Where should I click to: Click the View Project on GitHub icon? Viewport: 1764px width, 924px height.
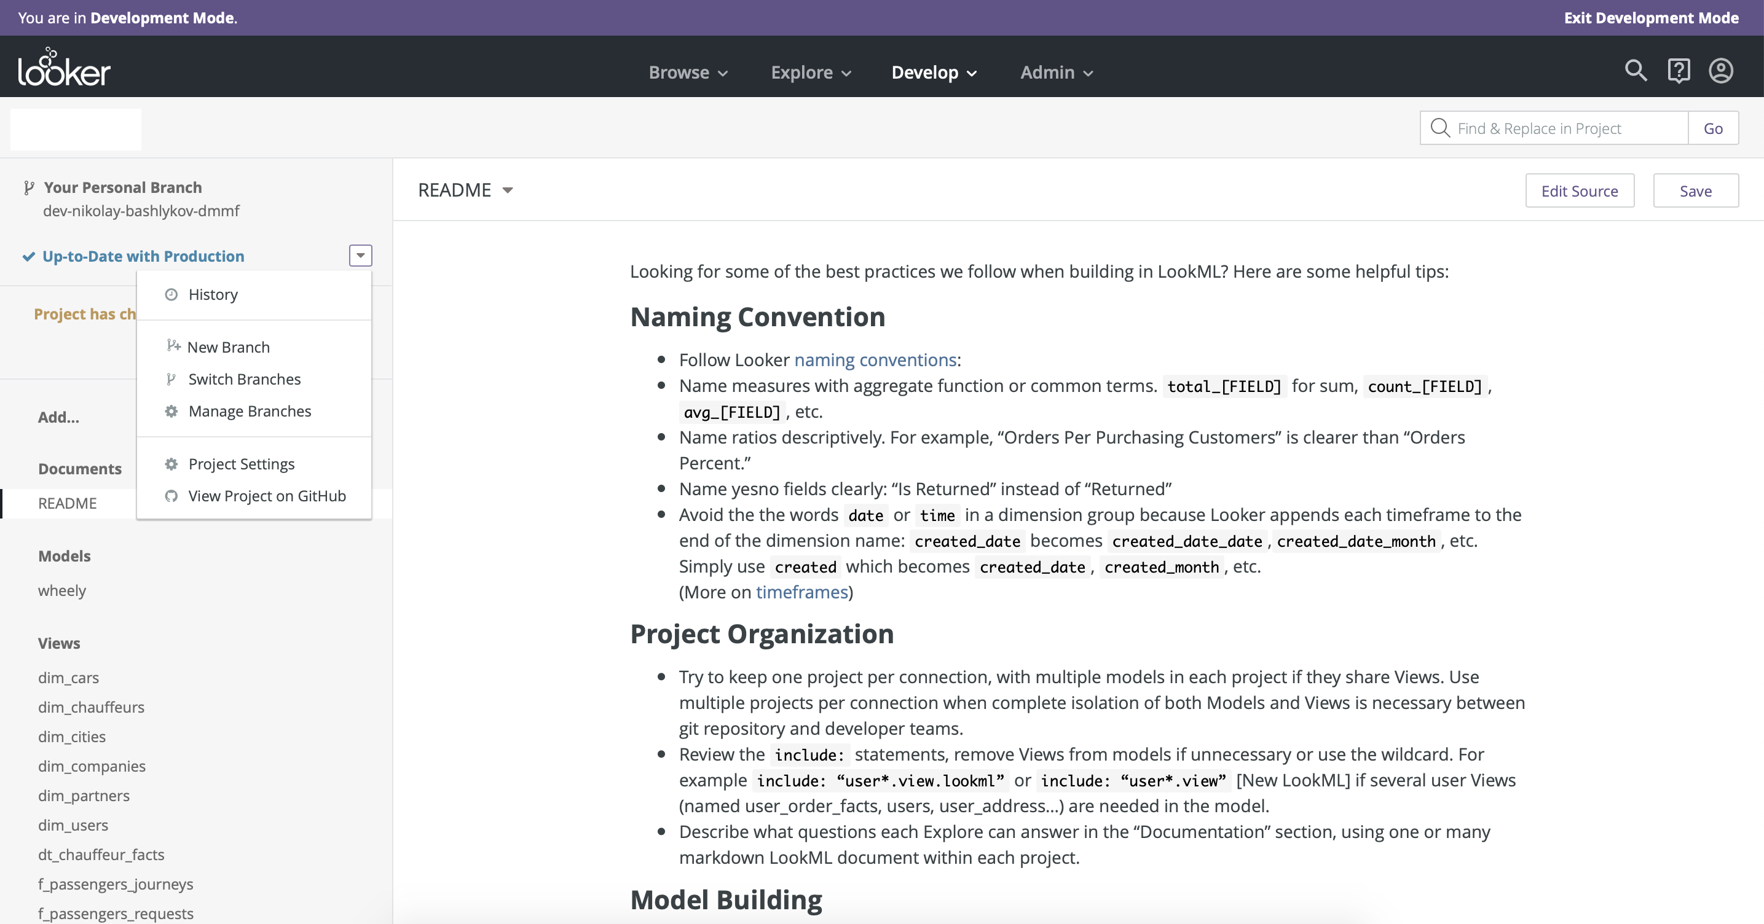171,496
